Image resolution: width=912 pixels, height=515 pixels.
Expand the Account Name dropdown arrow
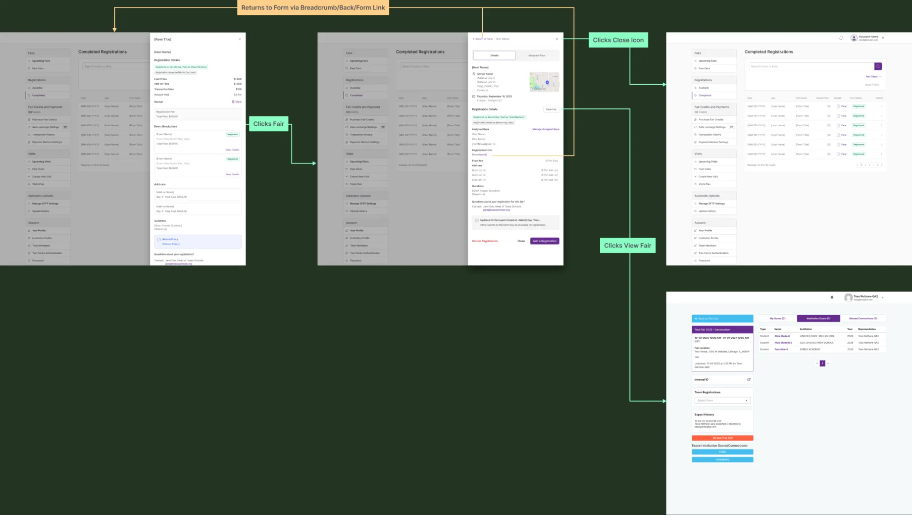[x=883, y=38]
